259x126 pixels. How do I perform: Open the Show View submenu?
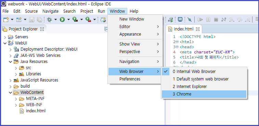tap(135, 44)
